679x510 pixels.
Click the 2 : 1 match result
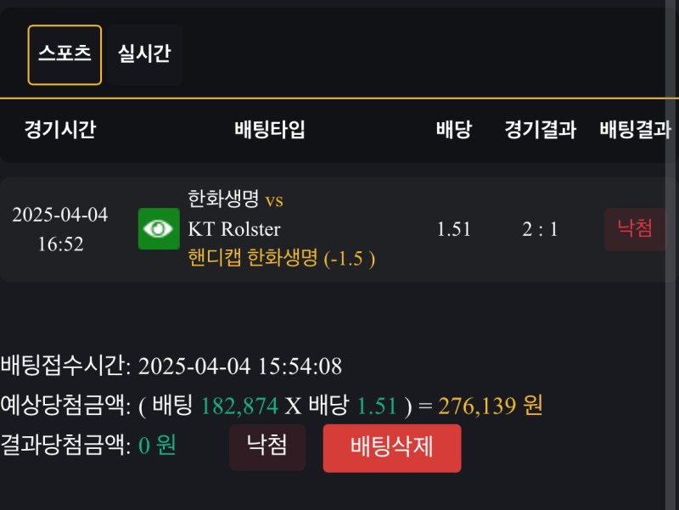(x=541, y=229)
